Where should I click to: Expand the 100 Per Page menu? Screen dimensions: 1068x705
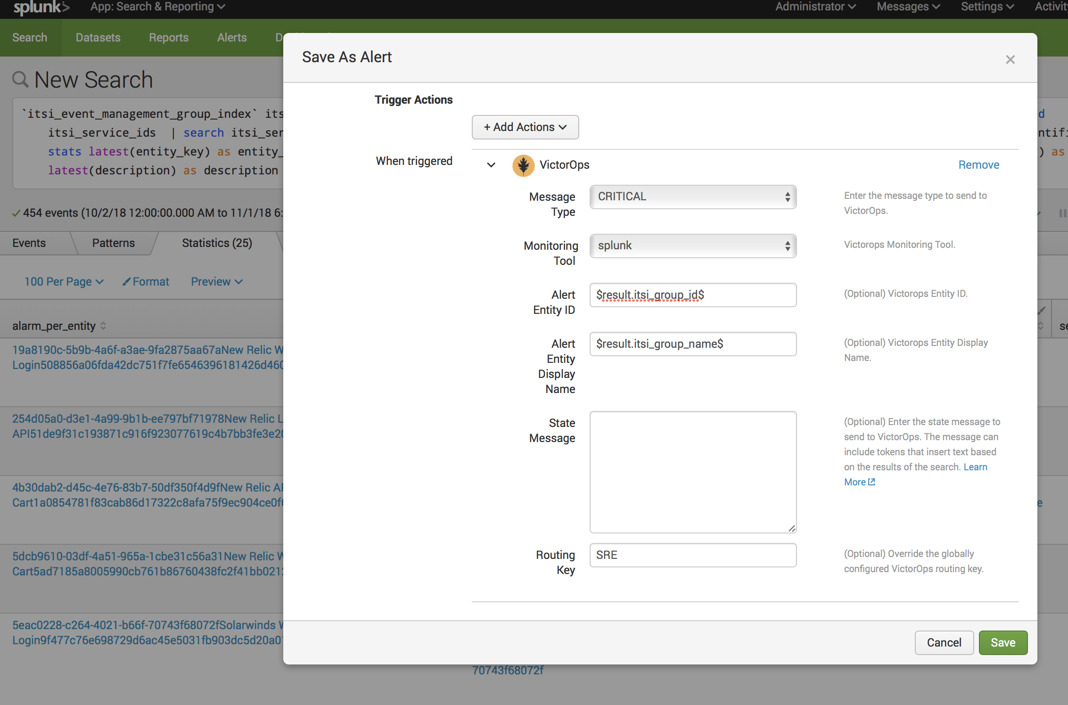(64, 281)
